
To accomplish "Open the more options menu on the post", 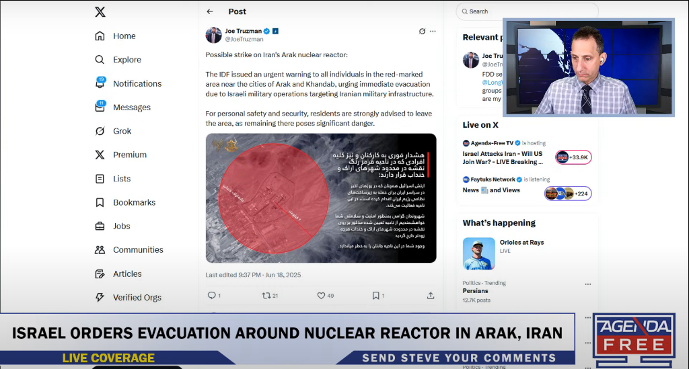I will tap(433, 31).
